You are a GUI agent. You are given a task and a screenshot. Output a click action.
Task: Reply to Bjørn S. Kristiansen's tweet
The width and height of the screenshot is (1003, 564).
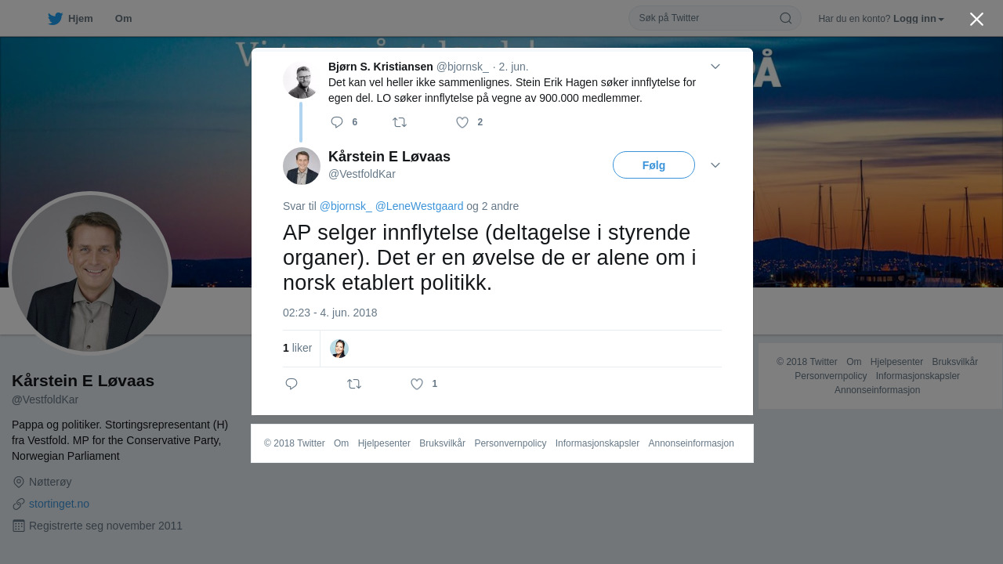[337, 122]
